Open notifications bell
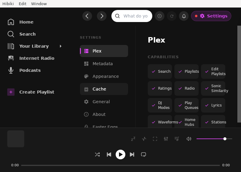This screenshot has width=241, height=172. pos(184,16)
